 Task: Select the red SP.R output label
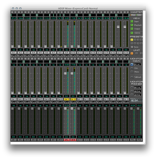click(73, 140)
